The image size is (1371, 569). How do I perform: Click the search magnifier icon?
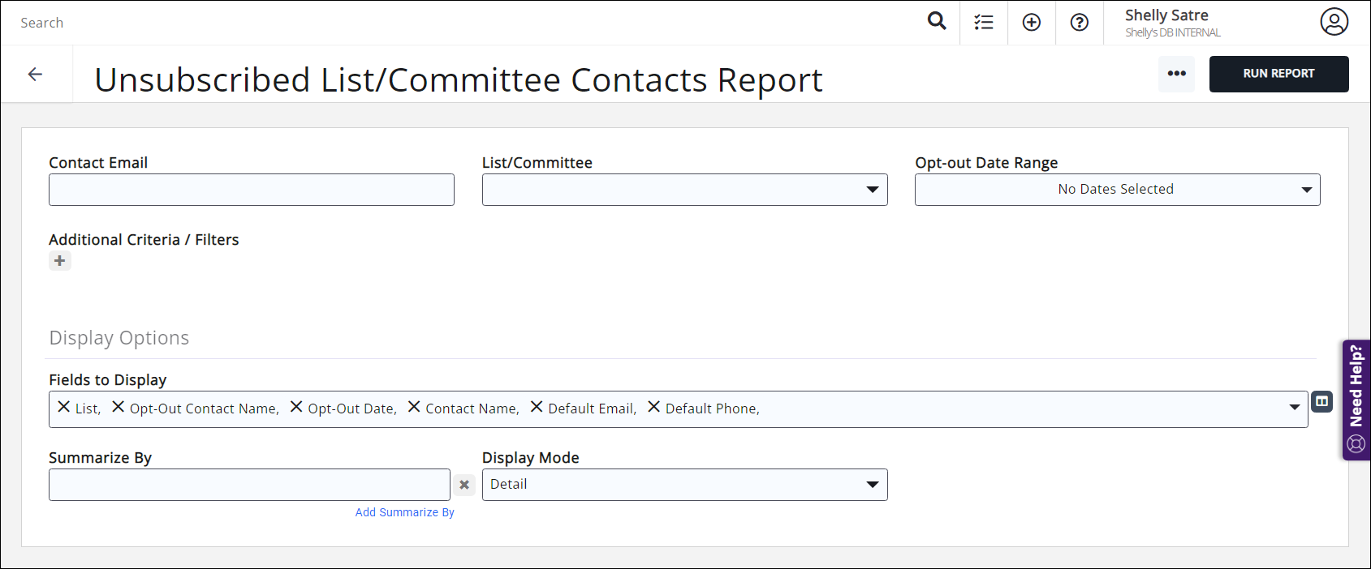[x=937, y=21]
